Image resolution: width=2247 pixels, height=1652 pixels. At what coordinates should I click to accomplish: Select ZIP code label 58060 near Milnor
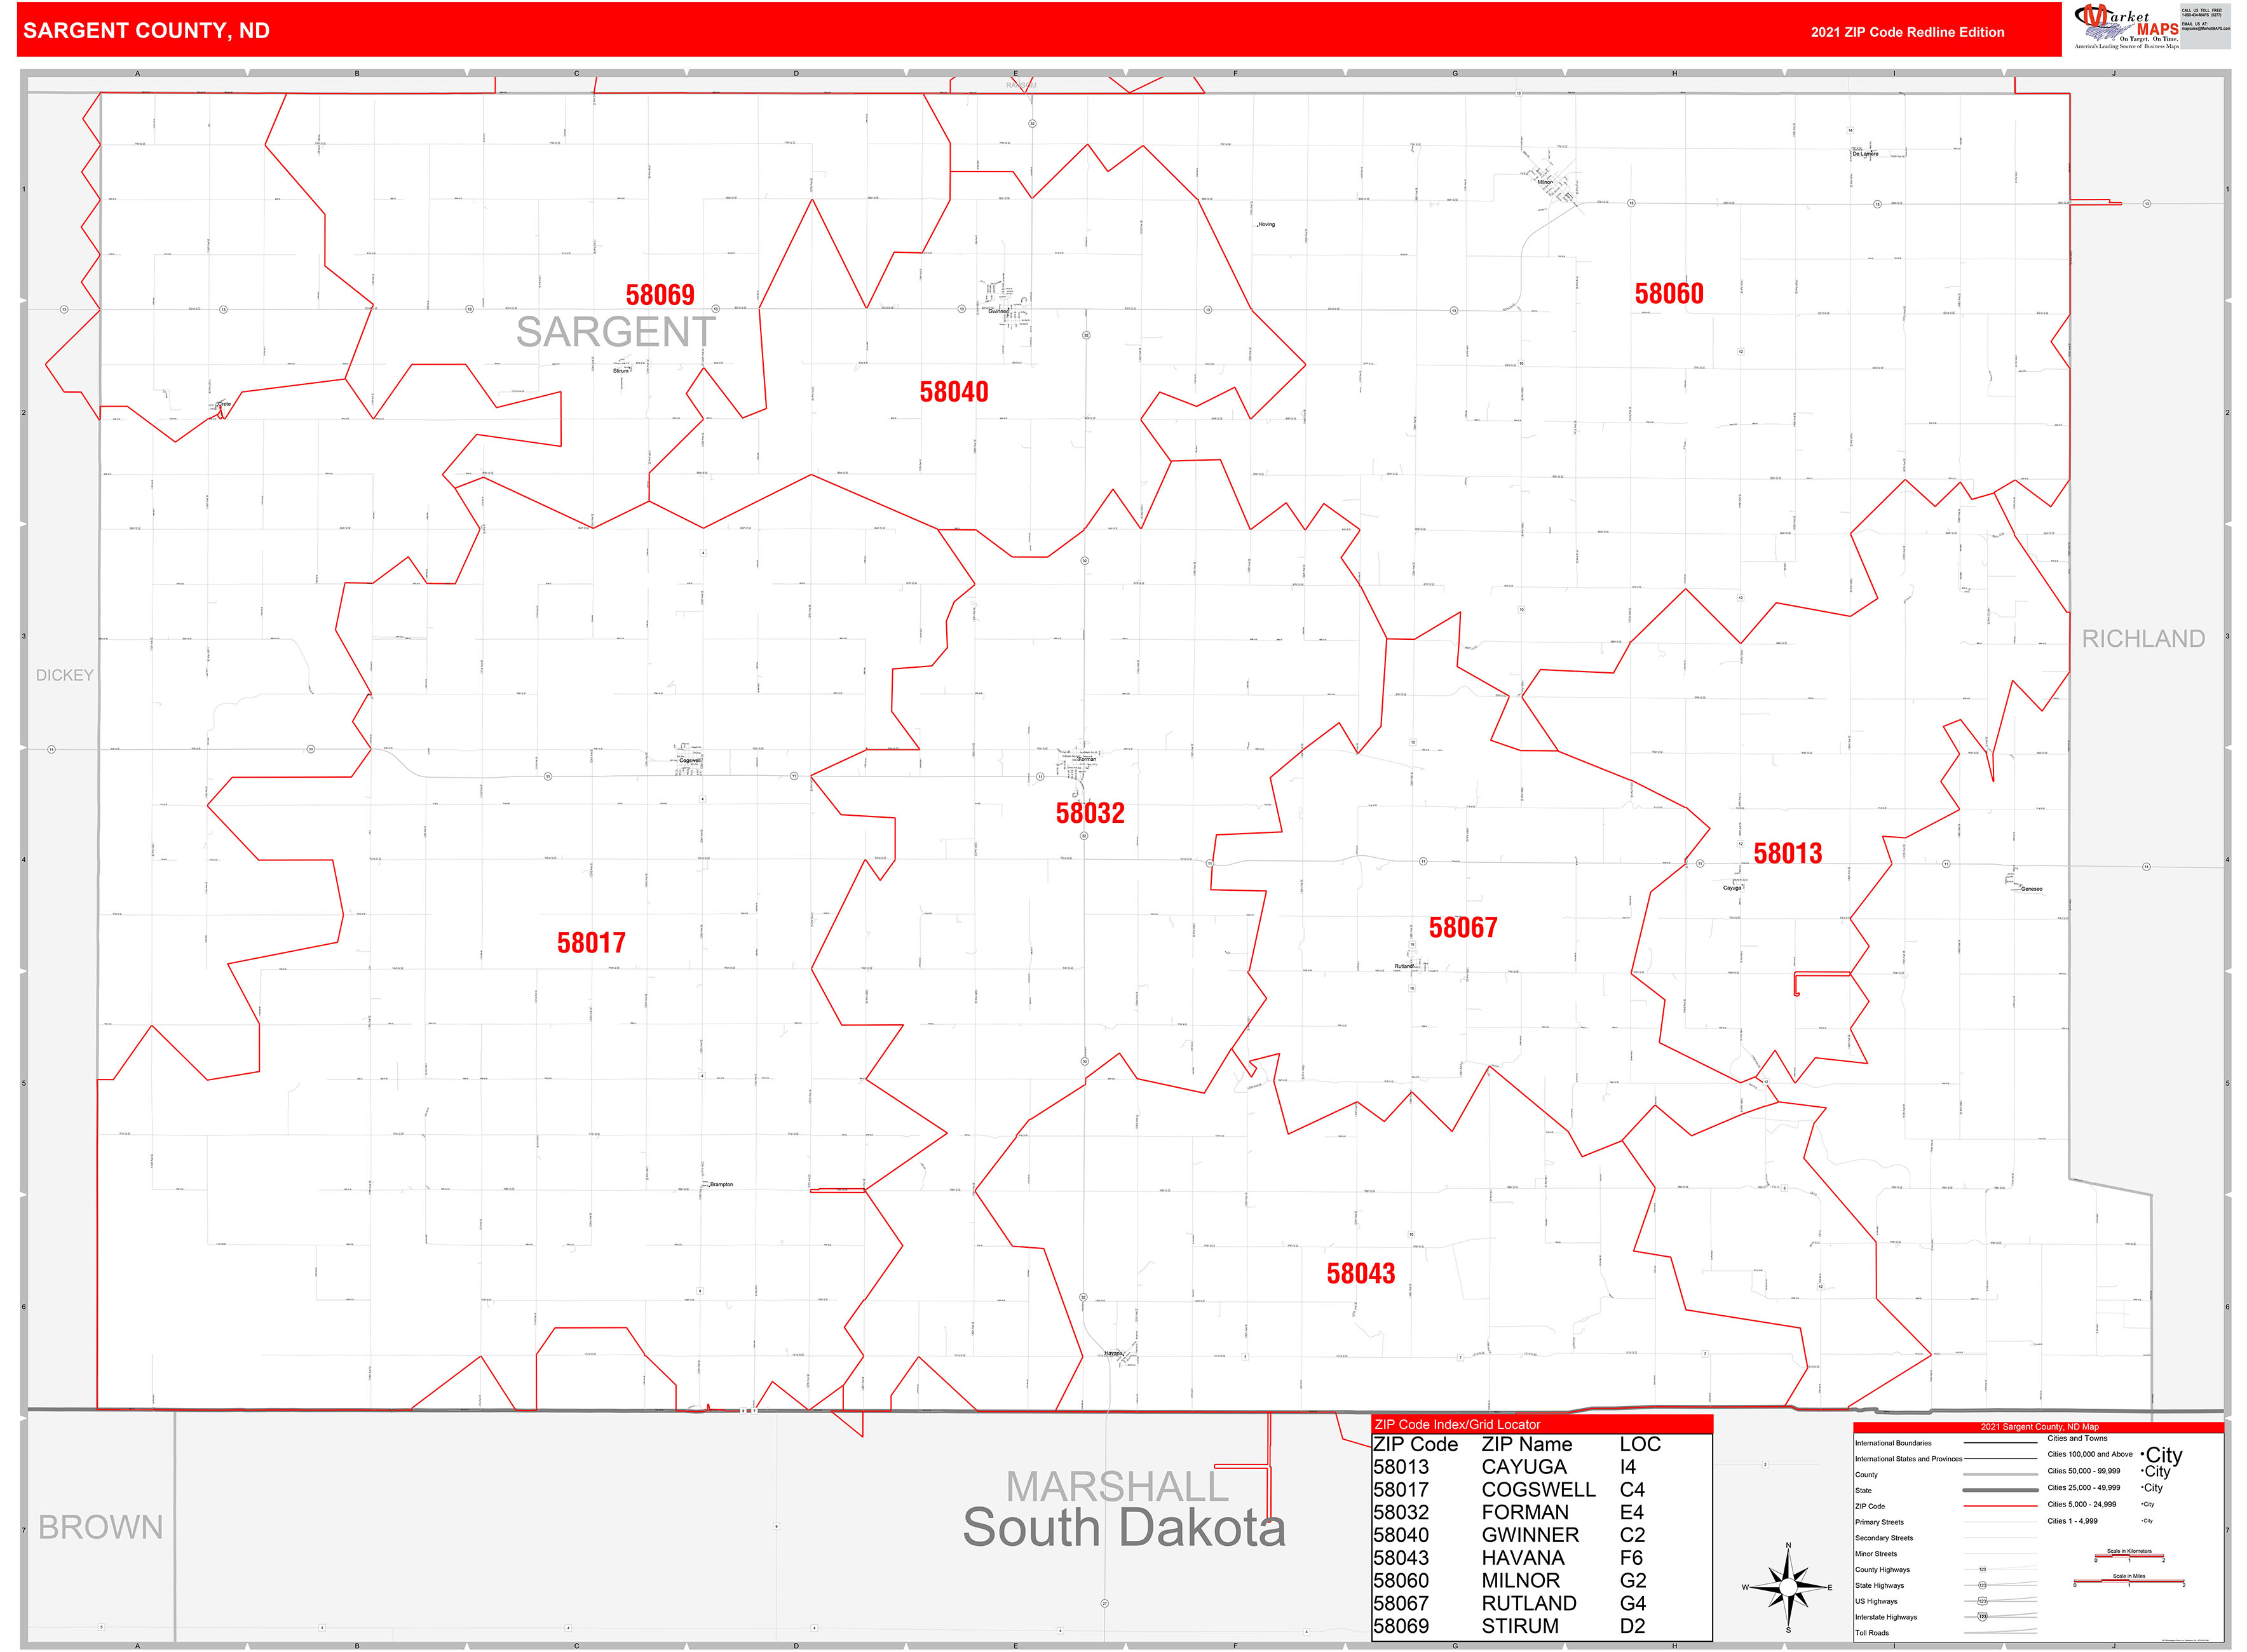pos(1670,293)
